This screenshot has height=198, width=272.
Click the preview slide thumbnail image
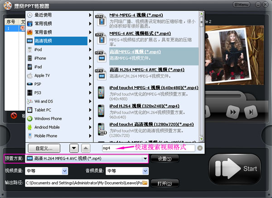[234, 55]
